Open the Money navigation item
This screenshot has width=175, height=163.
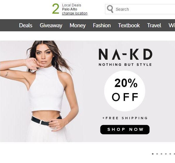(78, 26)
